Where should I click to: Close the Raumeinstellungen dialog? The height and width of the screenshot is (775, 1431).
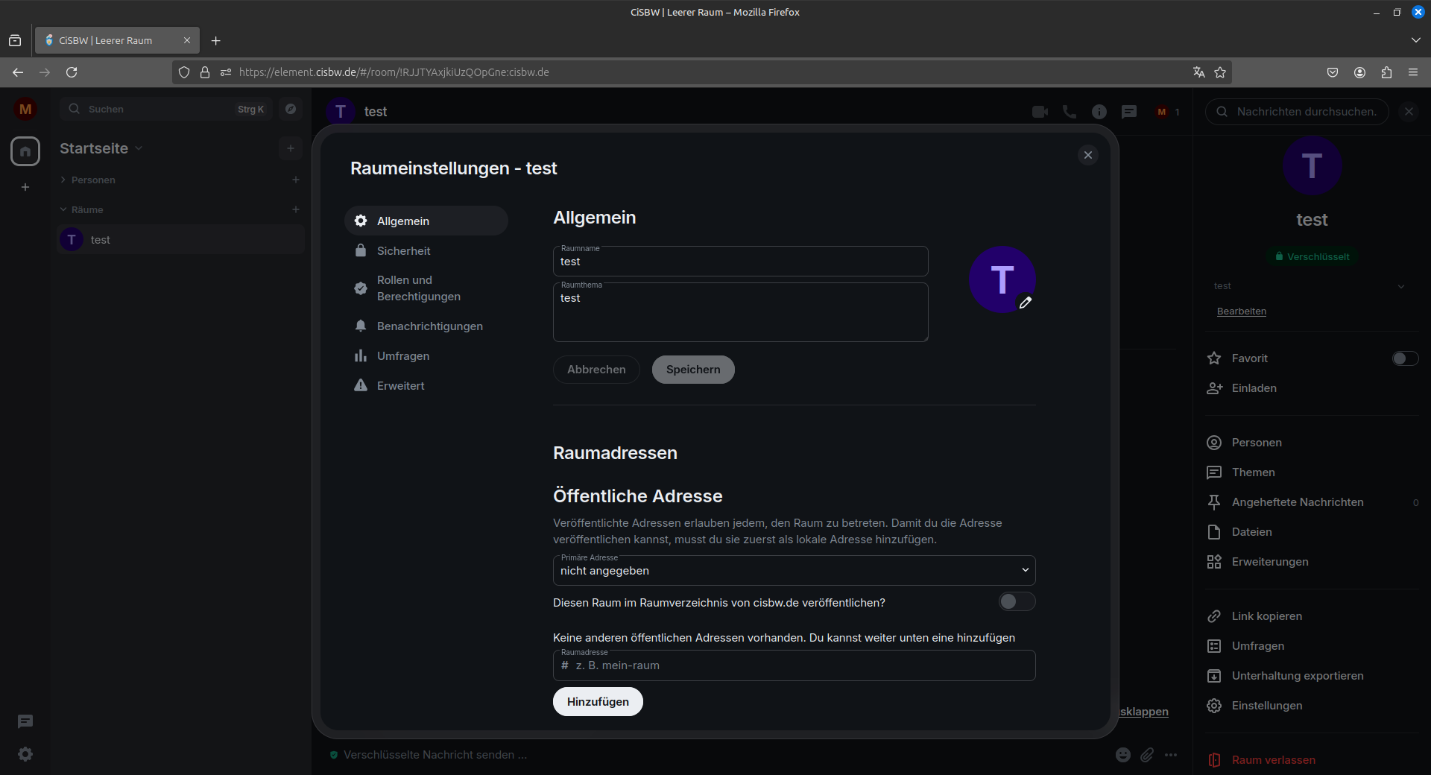[x=1087, y=155]
